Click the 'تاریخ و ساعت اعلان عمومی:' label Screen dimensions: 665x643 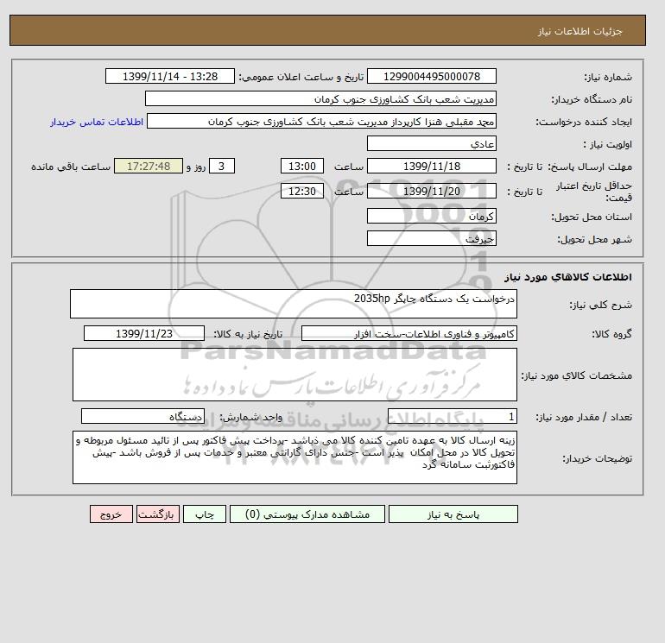point(301,77)
